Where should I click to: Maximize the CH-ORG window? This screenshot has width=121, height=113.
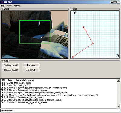[115, 2]
